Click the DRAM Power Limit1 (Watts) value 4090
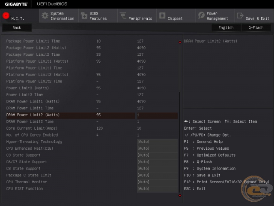Viewport: 274px width, 206px height. click(141, 101)
